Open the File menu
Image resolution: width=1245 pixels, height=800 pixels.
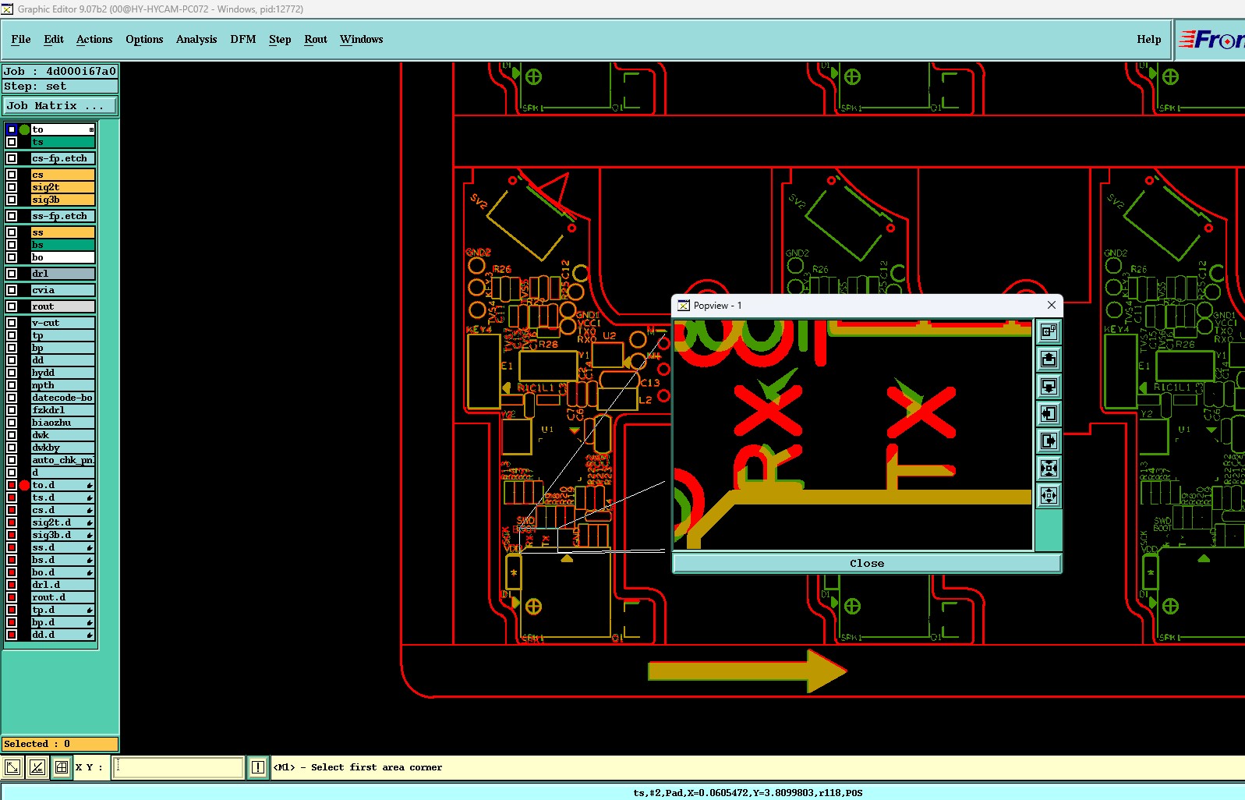pyautogui.click(x=21, y=39)
